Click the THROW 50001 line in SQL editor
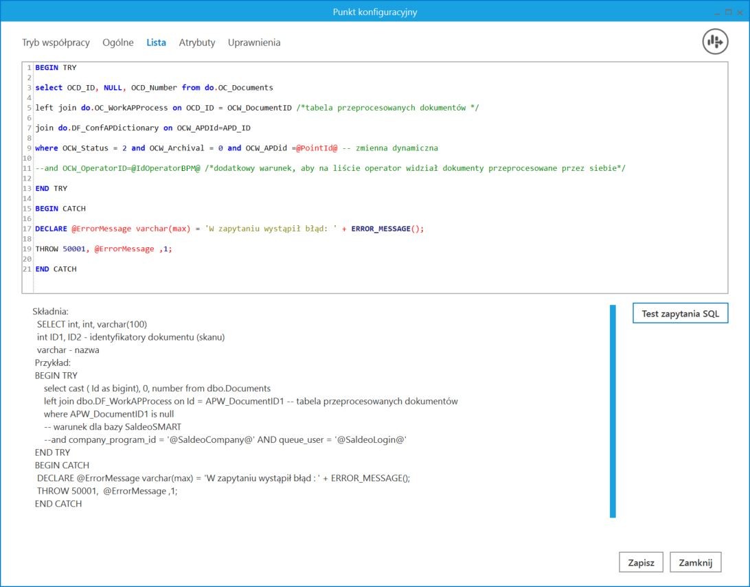 (x=103, y=249)
